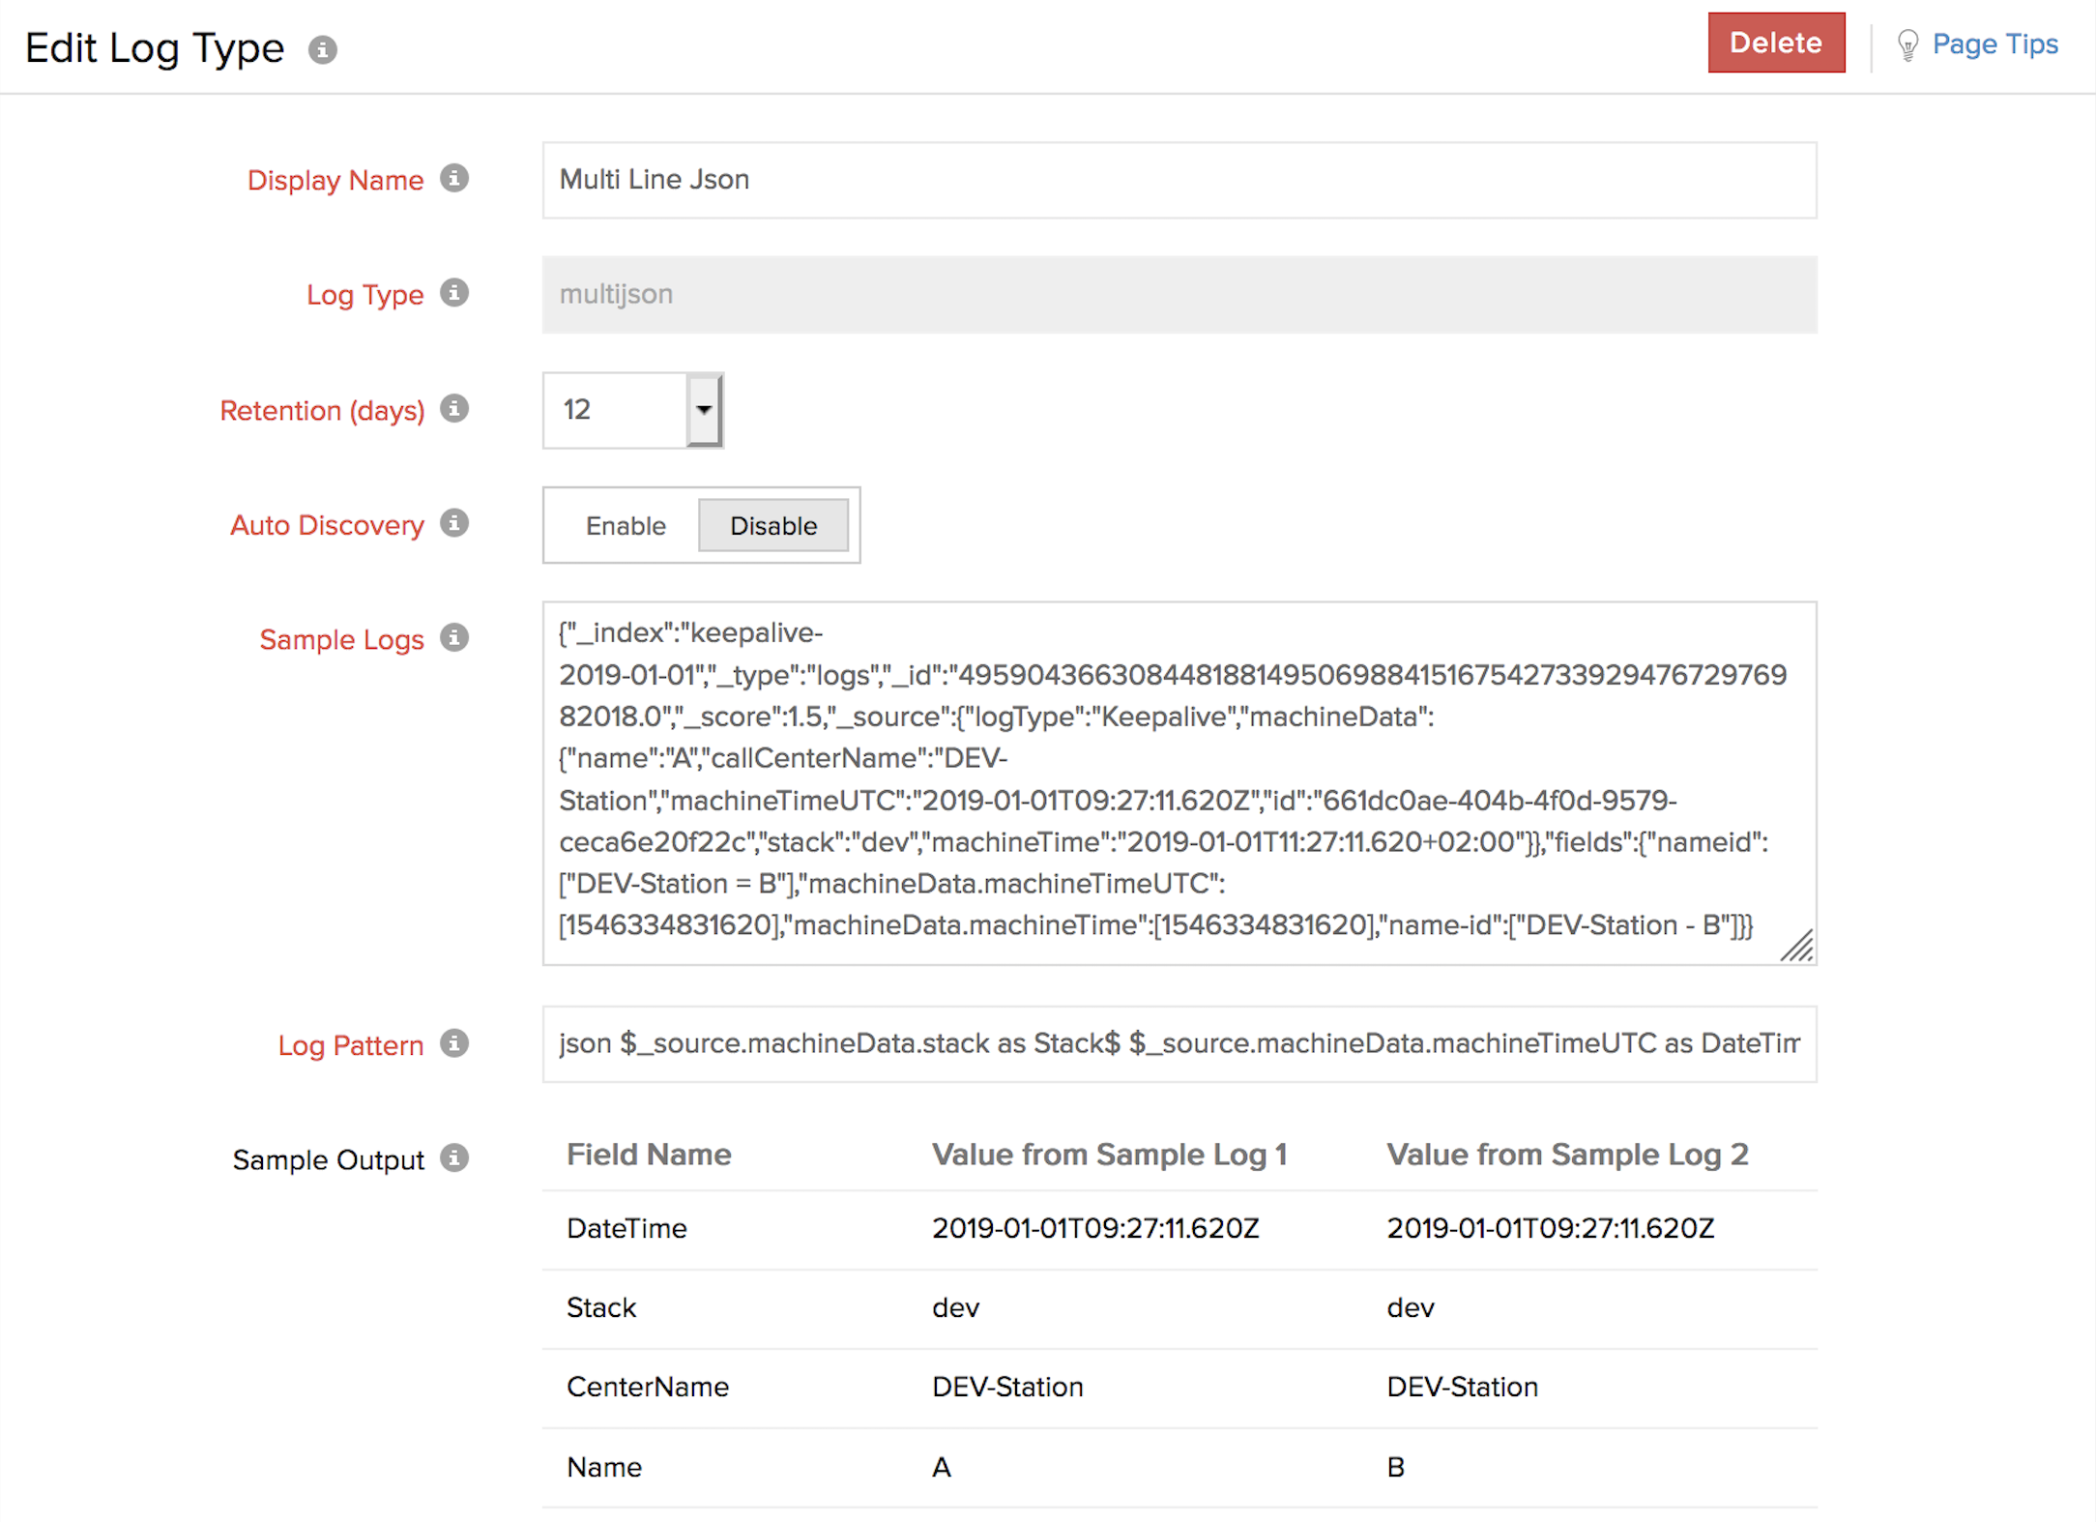
Task: Open the Retention days dropdown
Action: click(619, 410)
